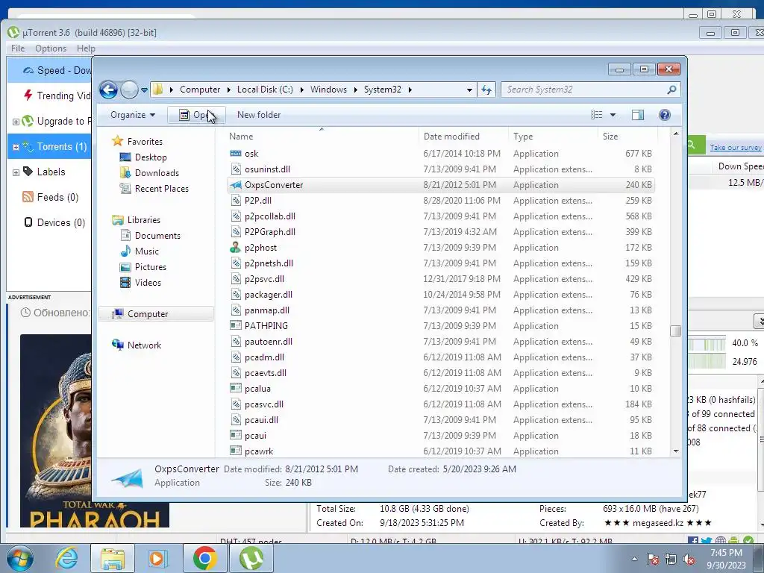Screen dimensions: 764x573
Task: Open Internet Explorer from the taskbar
Action: 66,558
